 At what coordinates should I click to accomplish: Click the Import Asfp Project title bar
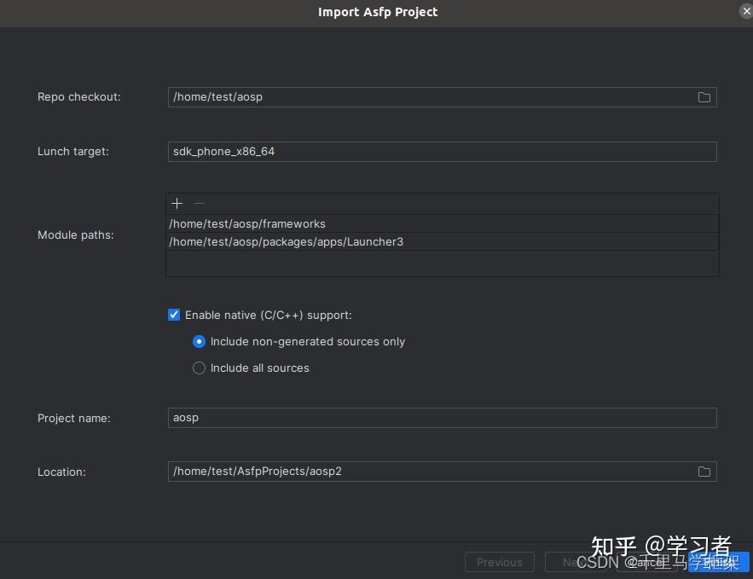tap(378, 12)
